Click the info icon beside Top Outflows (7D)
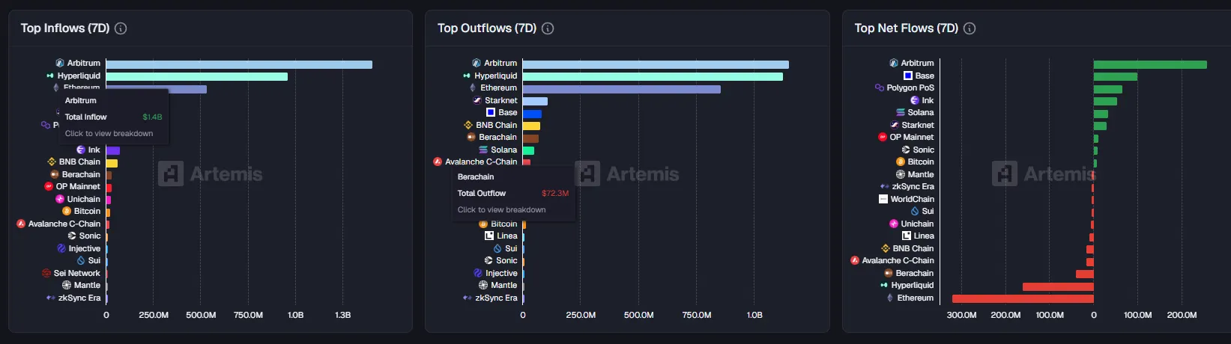This screenshot has height=344, width=1231. [x=548, y=28]
